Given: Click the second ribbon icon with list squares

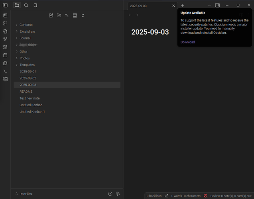Looking at the screenshot, I should (x=5, y=23).
